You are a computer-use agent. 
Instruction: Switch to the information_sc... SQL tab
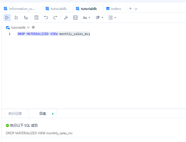(22, 9)
